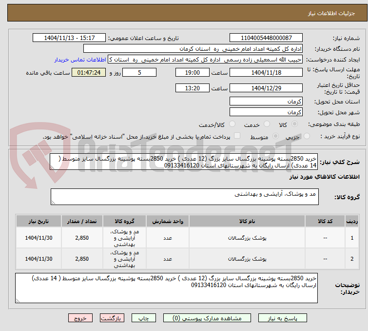The height and width of the screenshot is (331, 368).
Task: Click the تاریخ نیاز column header
Action: coord(39,221)
